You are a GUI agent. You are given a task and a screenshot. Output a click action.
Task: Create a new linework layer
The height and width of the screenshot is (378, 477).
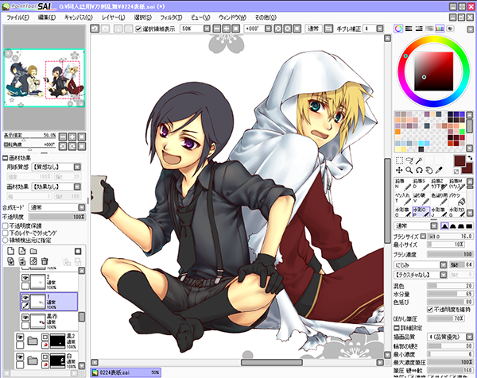[x=22, y=251]
